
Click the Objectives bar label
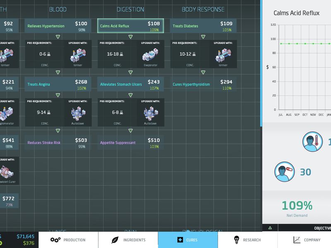coord(322,228)
